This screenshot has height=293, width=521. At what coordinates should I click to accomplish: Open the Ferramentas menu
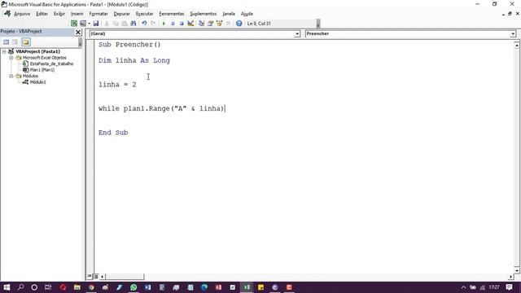[172, 14]
